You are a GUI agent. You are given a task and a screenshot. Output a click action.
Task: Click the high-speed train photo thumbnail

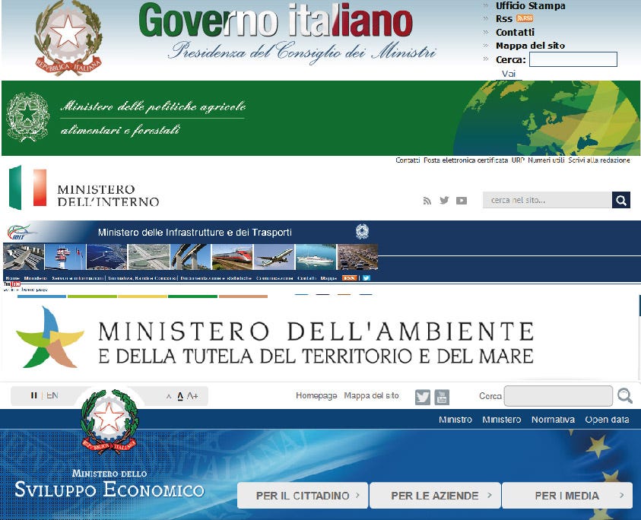tap(232, 257)
